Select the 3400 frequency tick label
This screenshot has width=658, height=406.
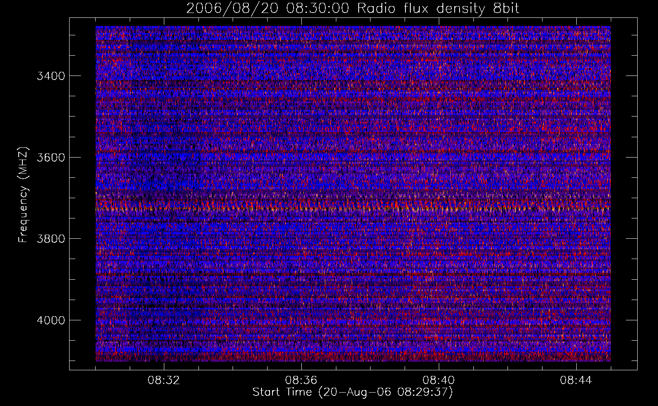tap(51, 76)
